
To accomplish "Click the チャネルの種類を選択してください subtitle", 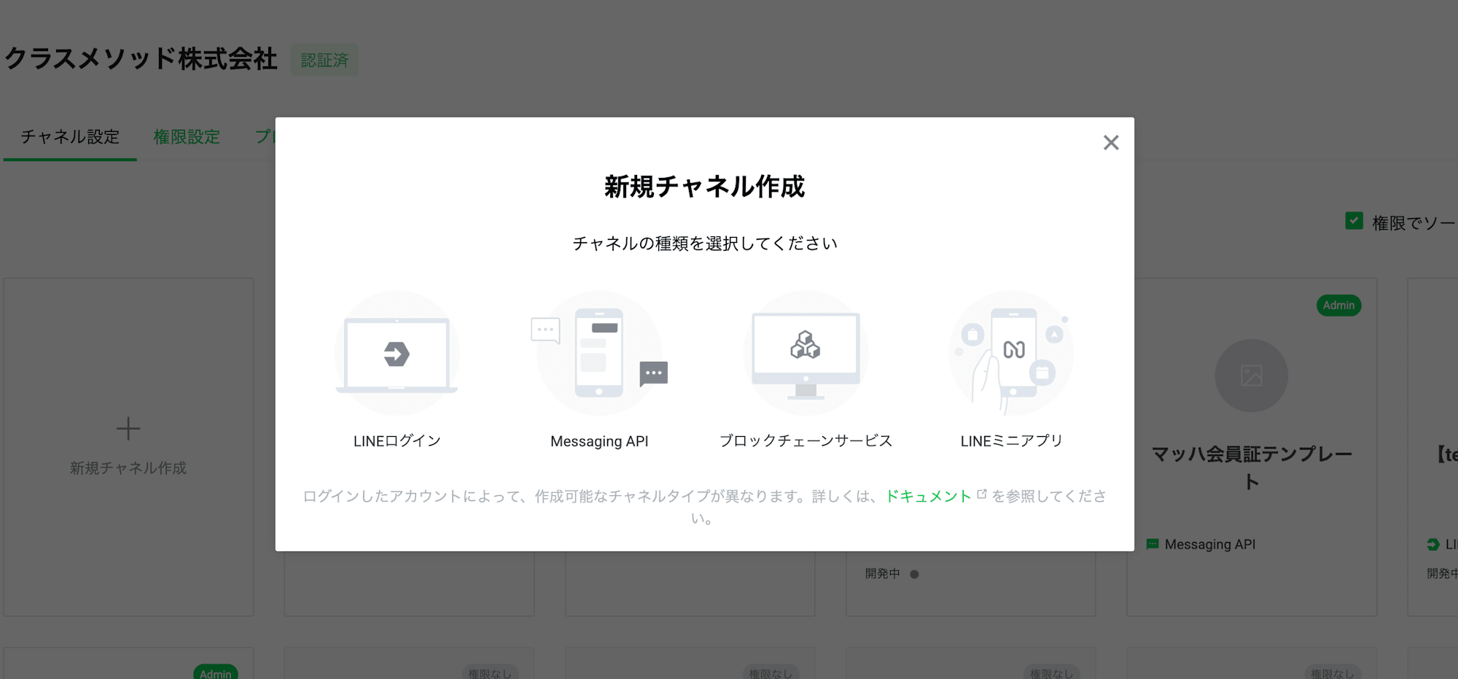I will [x=705, y=243].
